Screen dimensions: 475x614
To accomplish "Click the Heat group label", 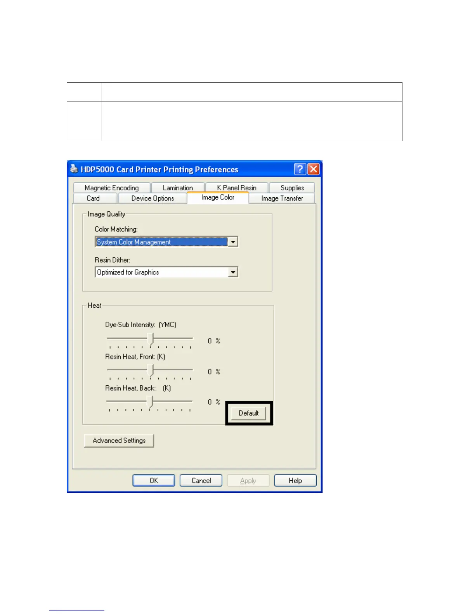I will [94, 305].
